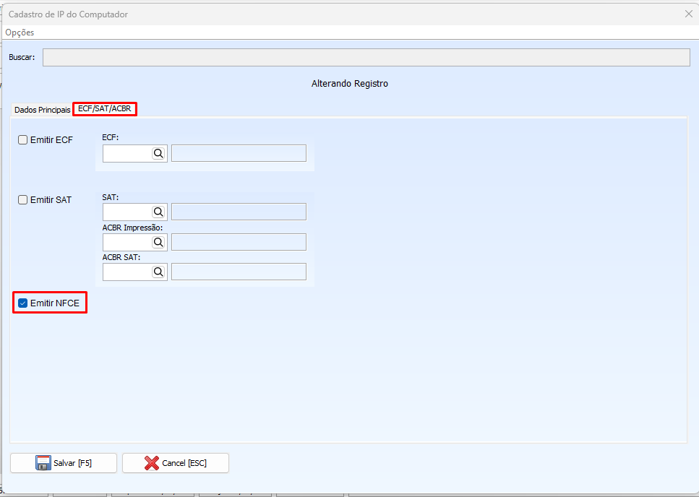Open ACBR Impressão search magnifier

158,242
